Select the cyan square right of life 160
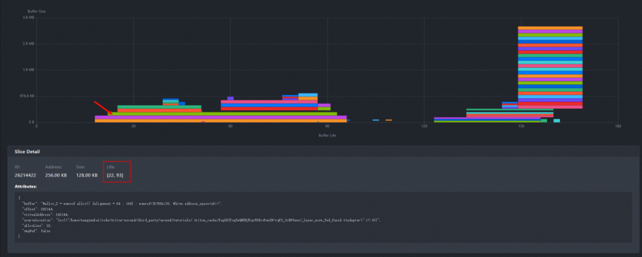This screenshot has width=642, height=257. pyautogui.click(x=556, y=121)
